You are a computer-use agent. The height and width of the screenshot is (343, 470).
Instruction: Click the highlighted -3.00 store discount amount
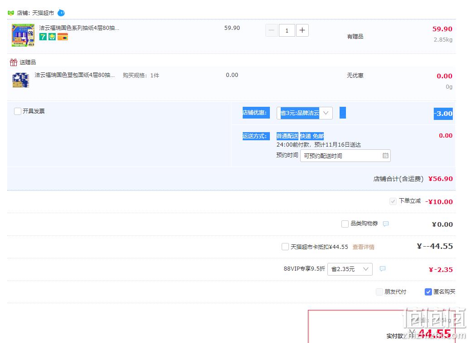(x=443, y=114)
